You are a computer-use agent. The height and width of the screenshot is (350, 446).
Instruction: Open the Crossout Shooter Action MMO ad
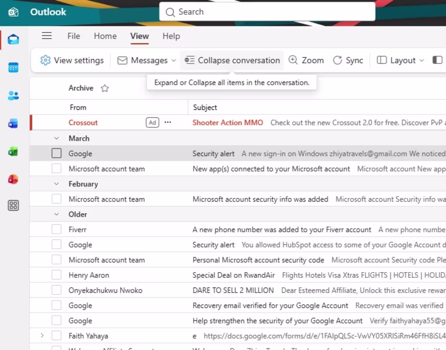pyautogui.click(x=238, y=122)
